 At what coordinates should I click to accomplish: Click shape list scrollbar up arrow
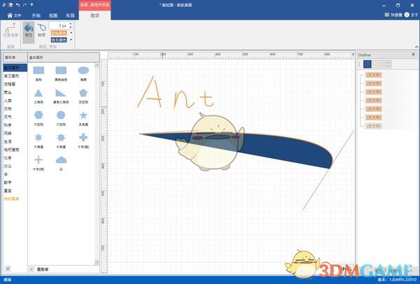(97, 65)
